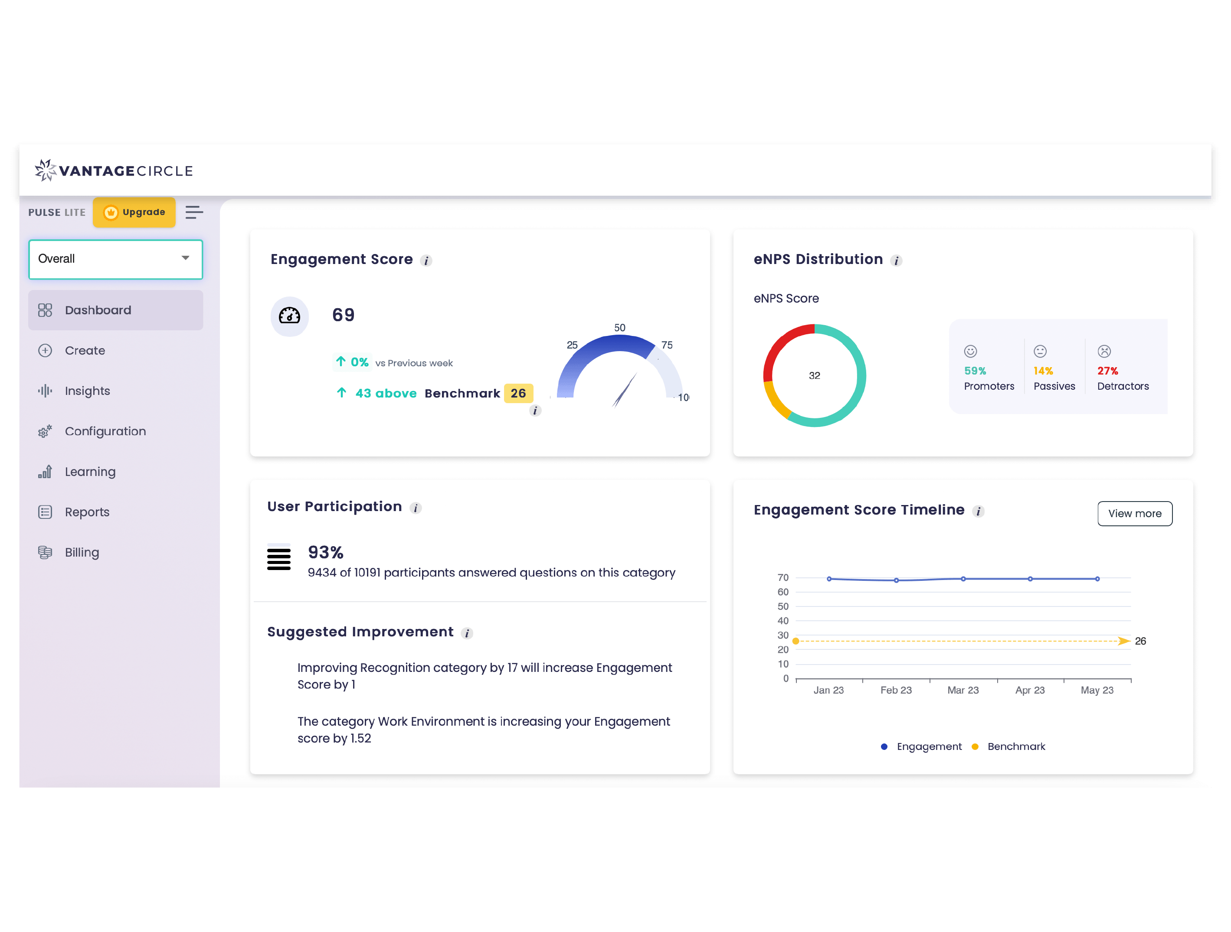Open Configuration in the sidebar

(x=115, y=431)
